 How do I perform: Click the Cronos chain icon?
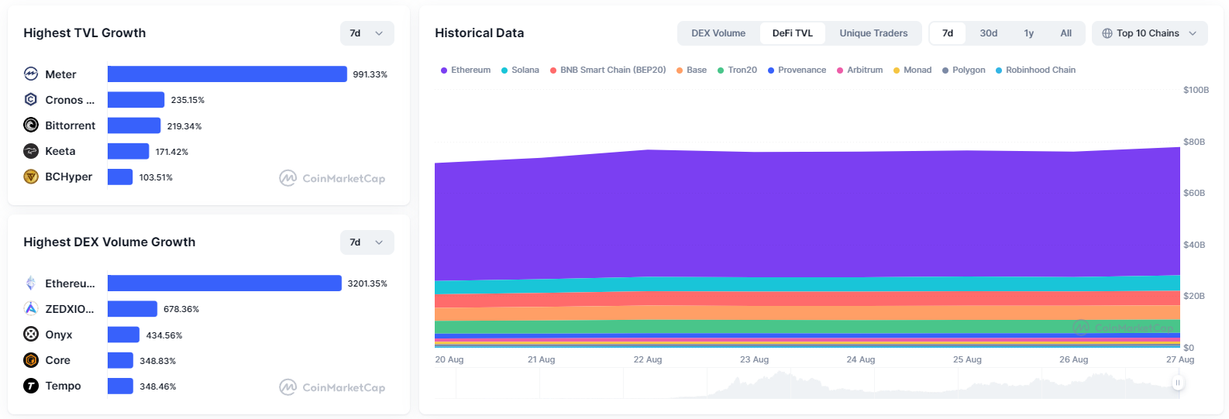(31, 99)
